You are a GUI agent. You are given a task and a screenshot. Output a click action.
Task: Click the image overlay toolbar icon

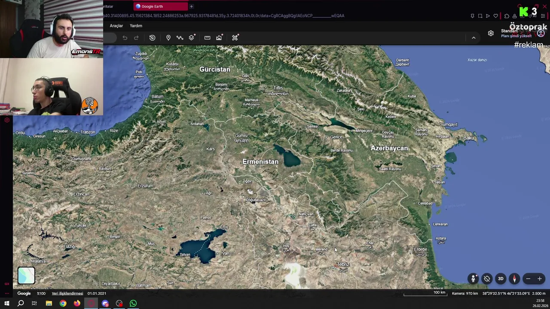tap(219, 38)
